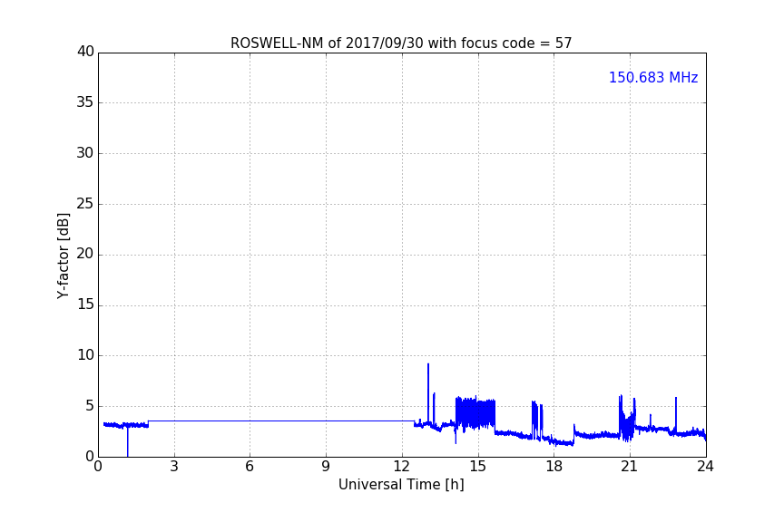Viewport: 784px width, 522px height.
Task: Click the y-axis tick label '20'
Action: click(x=85, y=255)
